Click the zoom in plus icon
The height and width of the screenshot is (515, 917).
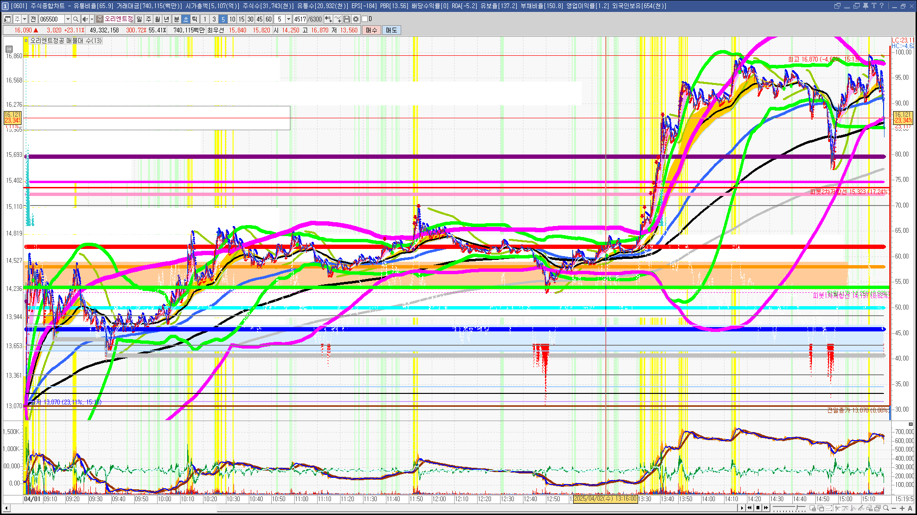(x=902, y=508)
